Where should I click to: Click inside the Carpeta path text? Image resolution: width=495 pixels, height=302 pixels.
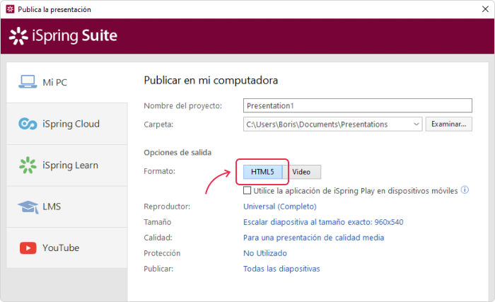[x=317, y=124]
